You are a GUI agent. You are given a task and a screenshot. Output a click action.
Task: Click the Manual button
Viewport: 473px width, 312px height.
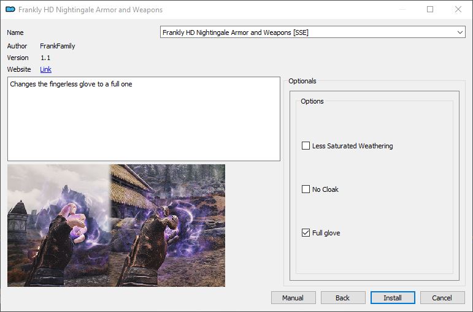pyautogui.click(x=293, y=298)
